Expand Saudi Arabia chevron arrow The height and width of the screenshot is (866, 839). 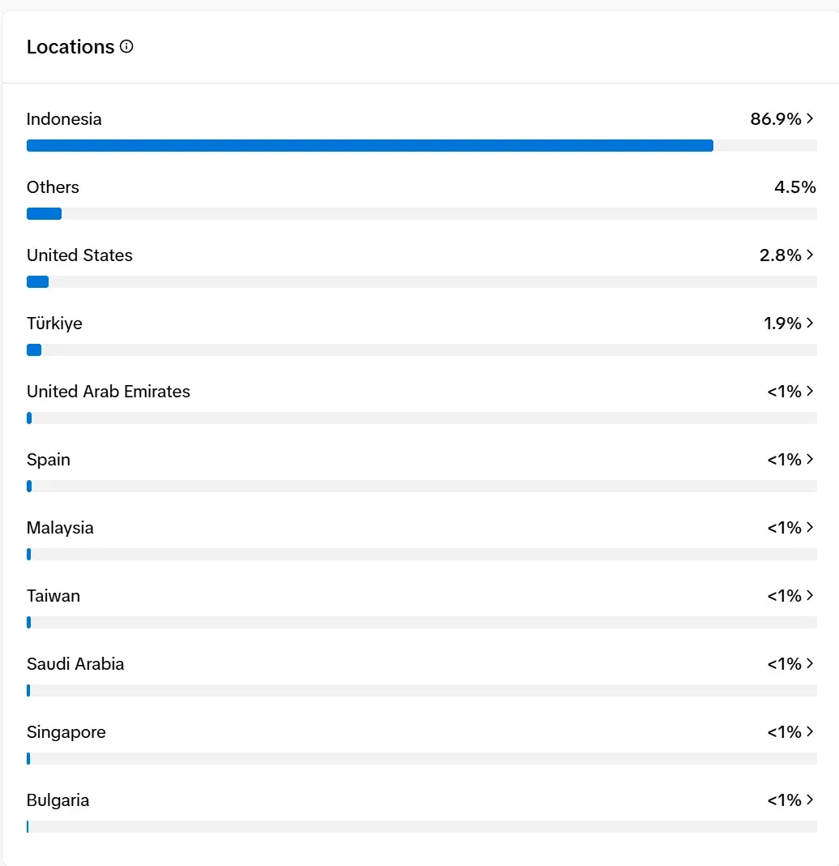tap(810, 664)
